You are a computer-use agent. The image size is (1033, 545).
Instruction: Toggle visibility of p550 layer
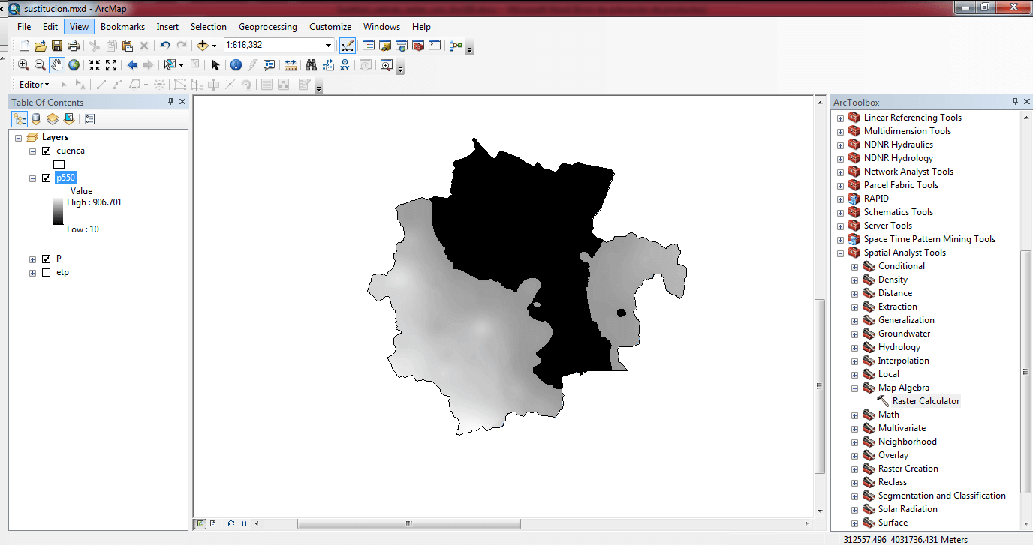tap(47, 178)
